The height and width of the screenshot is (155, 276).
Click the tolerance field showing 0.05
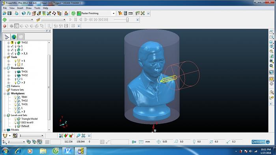click(167, 142)
